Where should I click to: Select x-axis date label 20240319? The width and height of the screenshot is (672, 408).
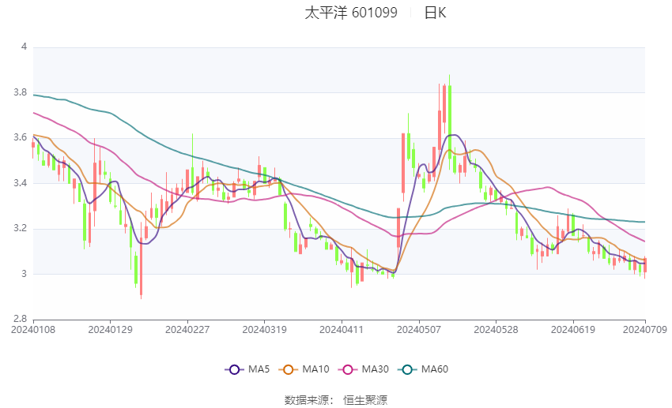coord(264,330)
